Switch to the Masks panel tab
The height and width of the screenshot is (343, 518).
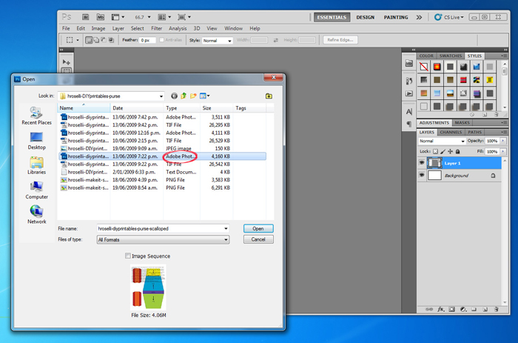pos(462,123)
